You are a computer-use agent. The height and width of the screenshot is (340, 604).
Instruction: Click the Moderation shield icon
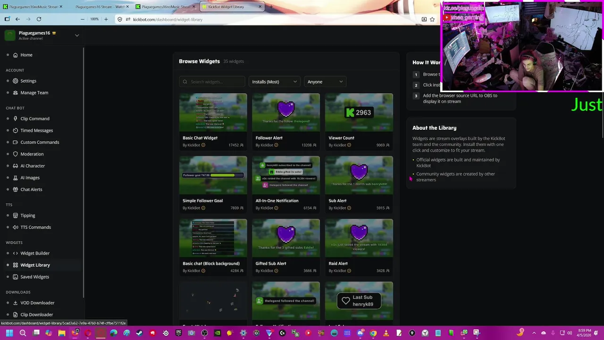pos(16,154)
